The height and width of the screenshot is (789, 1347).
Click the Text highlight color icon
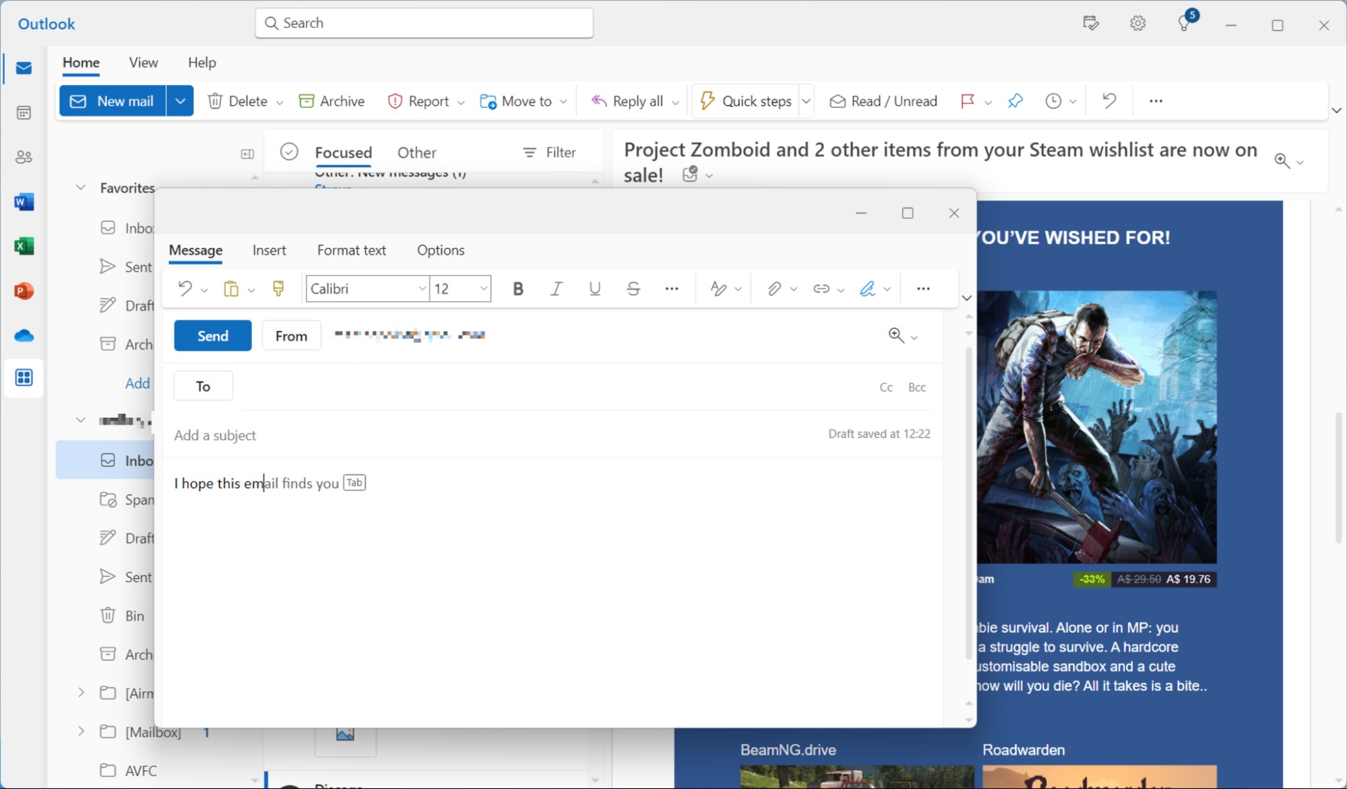tap(717, 288)
